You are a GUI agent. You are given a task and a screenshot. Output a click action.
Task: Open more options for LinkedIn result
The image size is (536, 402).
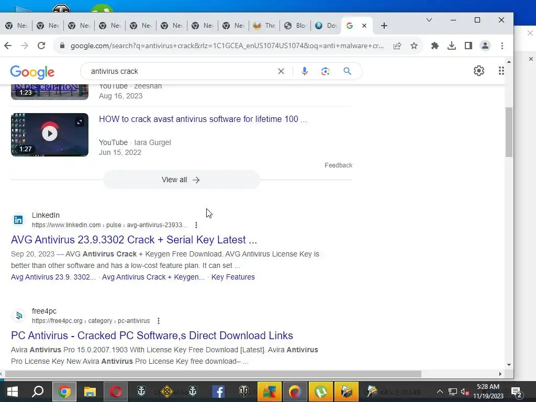196,225
